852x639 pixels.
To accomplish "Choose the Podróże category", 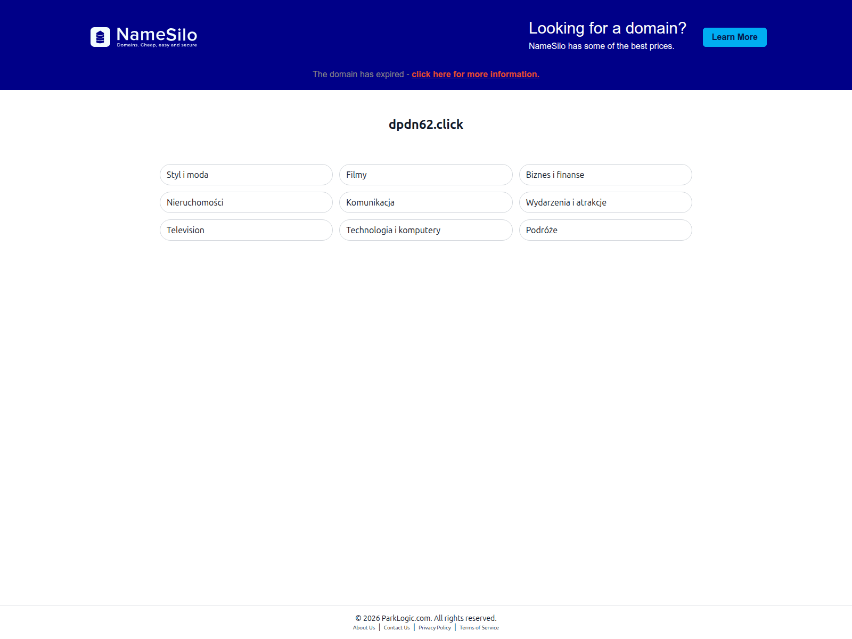I will [605, 230].
